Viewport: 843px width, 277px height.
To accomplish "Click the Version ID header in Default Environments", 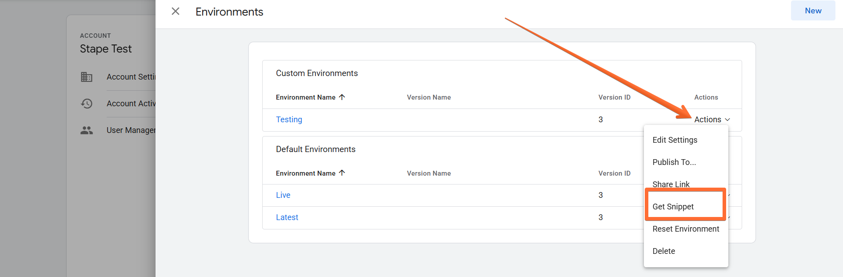I will [x=614, y=173].
